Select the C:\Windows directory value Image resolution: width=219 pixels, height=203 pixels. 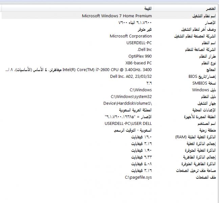(141, 90)
